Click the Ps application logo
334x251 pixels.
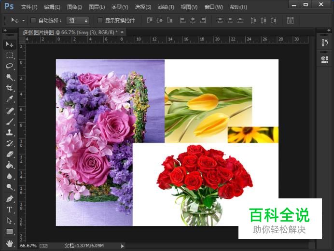[x=9, y=6]
